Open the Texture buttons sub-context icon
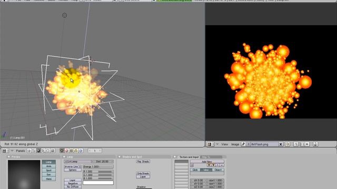337x189 pixels. [72, 151]
